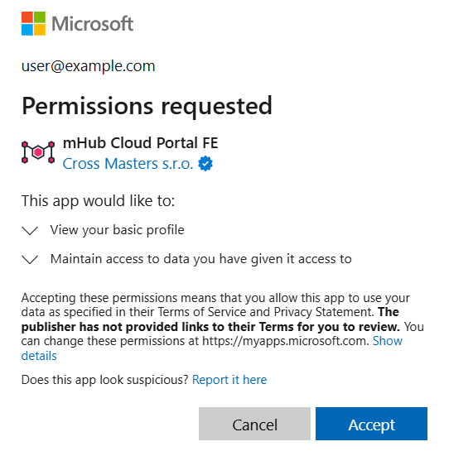Accept the requested permissions
The height and width of the screenshot is (456, 449).
point(372,424)
